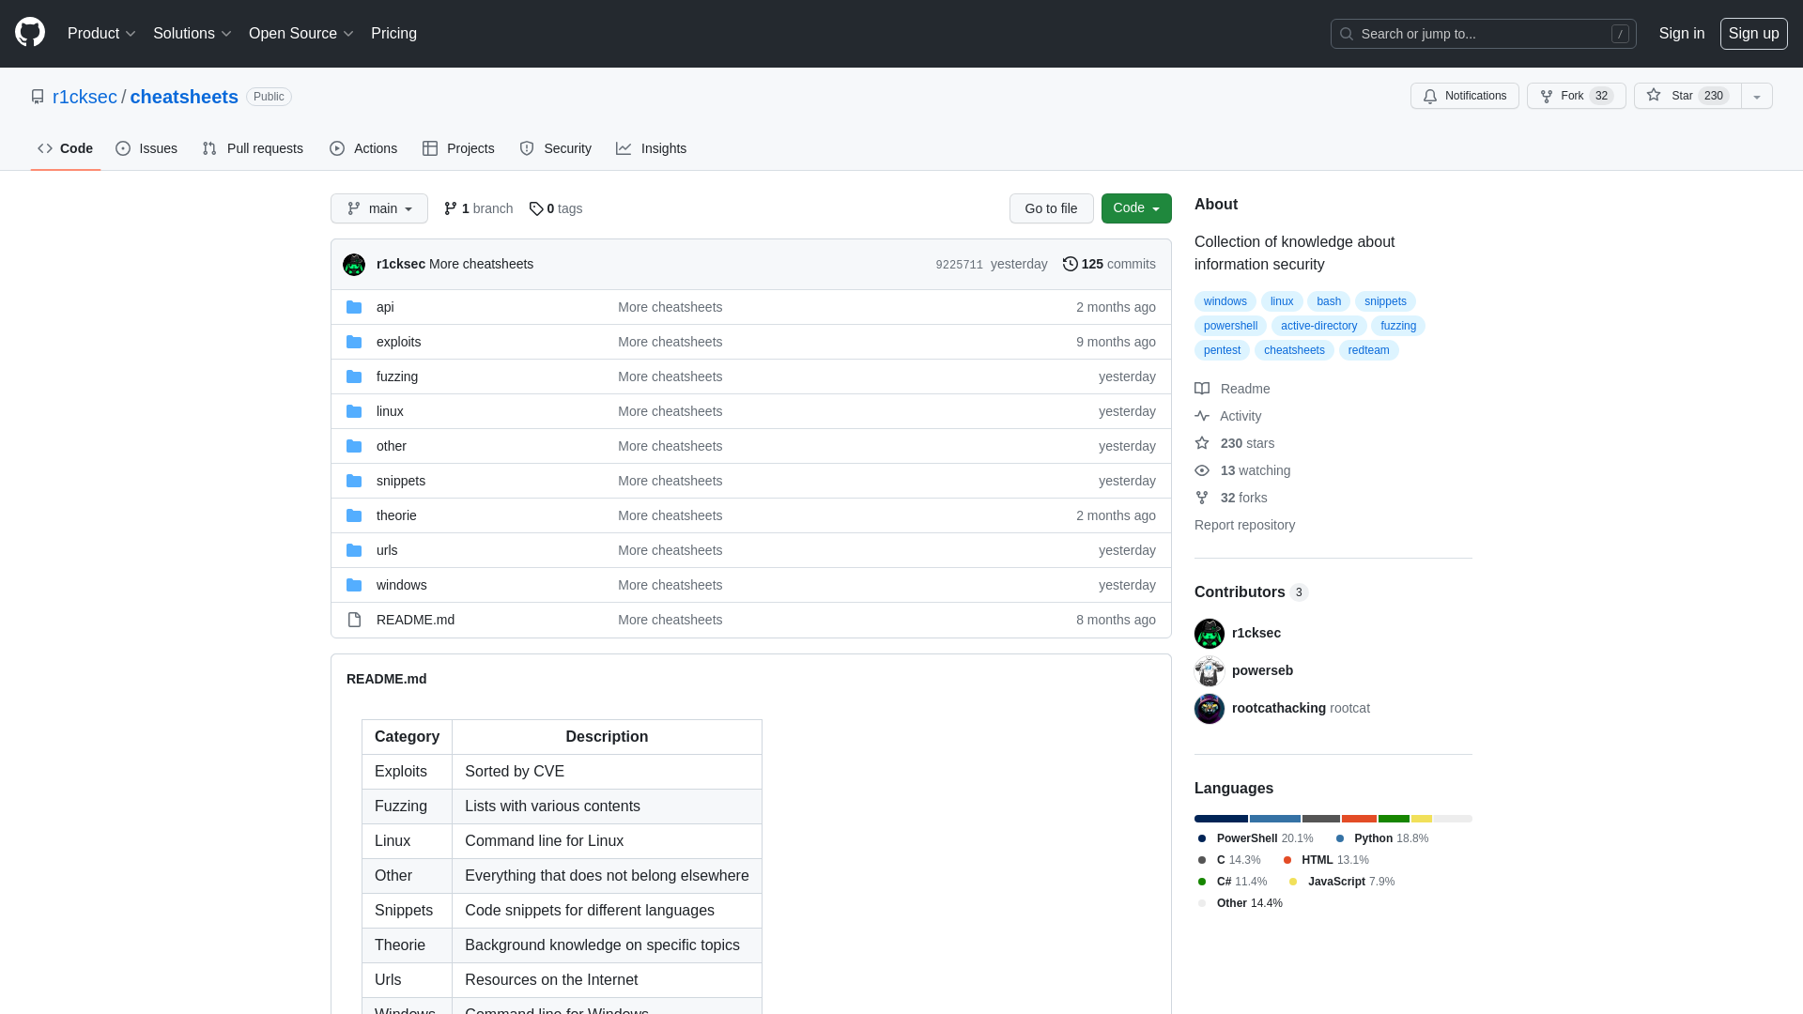Select the urls folder icon
Viewport: 1803px width, 1014px height.
click(354, 550)
